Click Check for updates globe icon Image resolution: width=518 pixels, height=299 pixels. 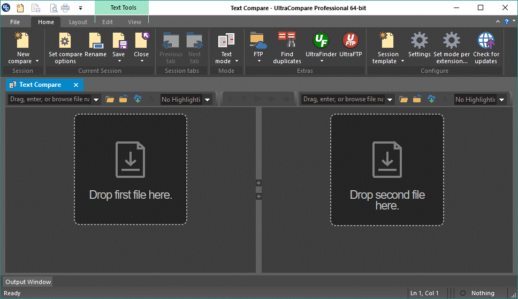point(486,40)
